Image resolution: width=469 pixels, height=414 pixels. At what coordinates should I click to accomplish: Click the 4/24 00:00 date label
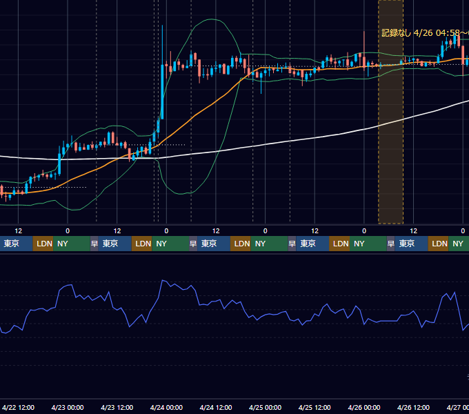[166, 407]
